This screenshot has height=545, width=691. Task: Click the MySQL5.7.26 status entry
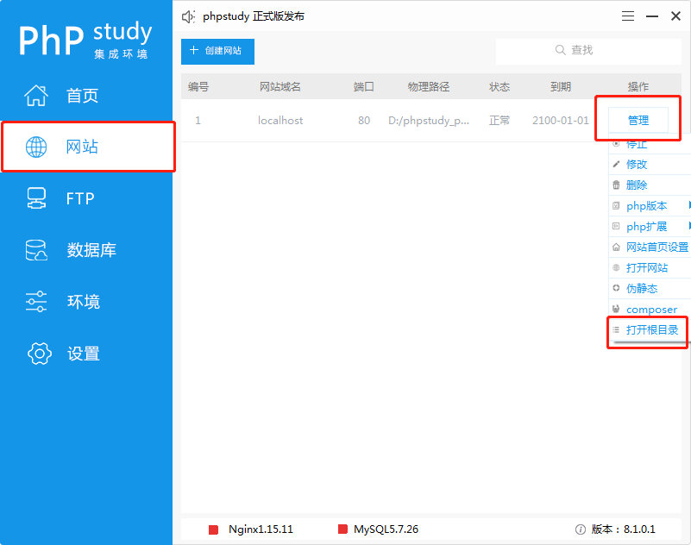[x=386, y=529]
